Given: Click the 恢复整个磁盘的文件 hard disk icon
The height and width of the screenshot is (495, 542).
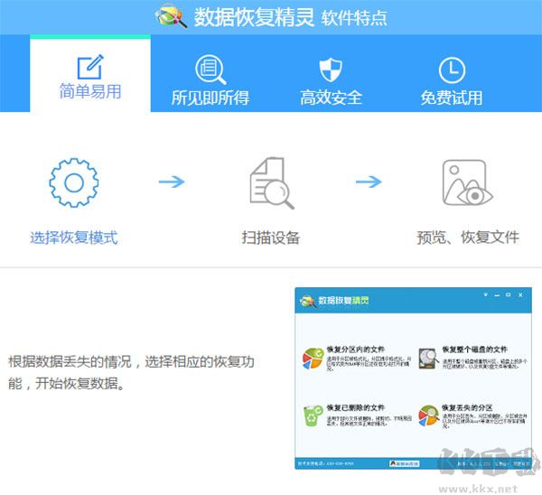Looking at the screenshot, I should [x=428, y=359].
